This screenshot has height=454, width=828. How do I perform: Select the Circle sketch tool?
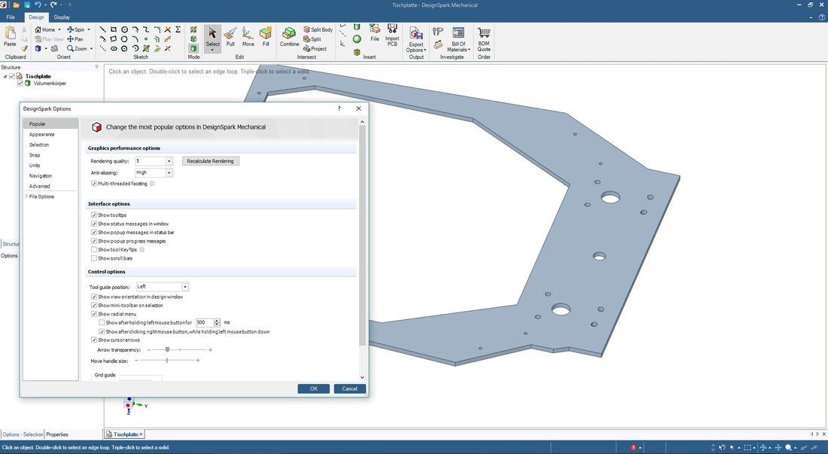[x=125, y=29]
